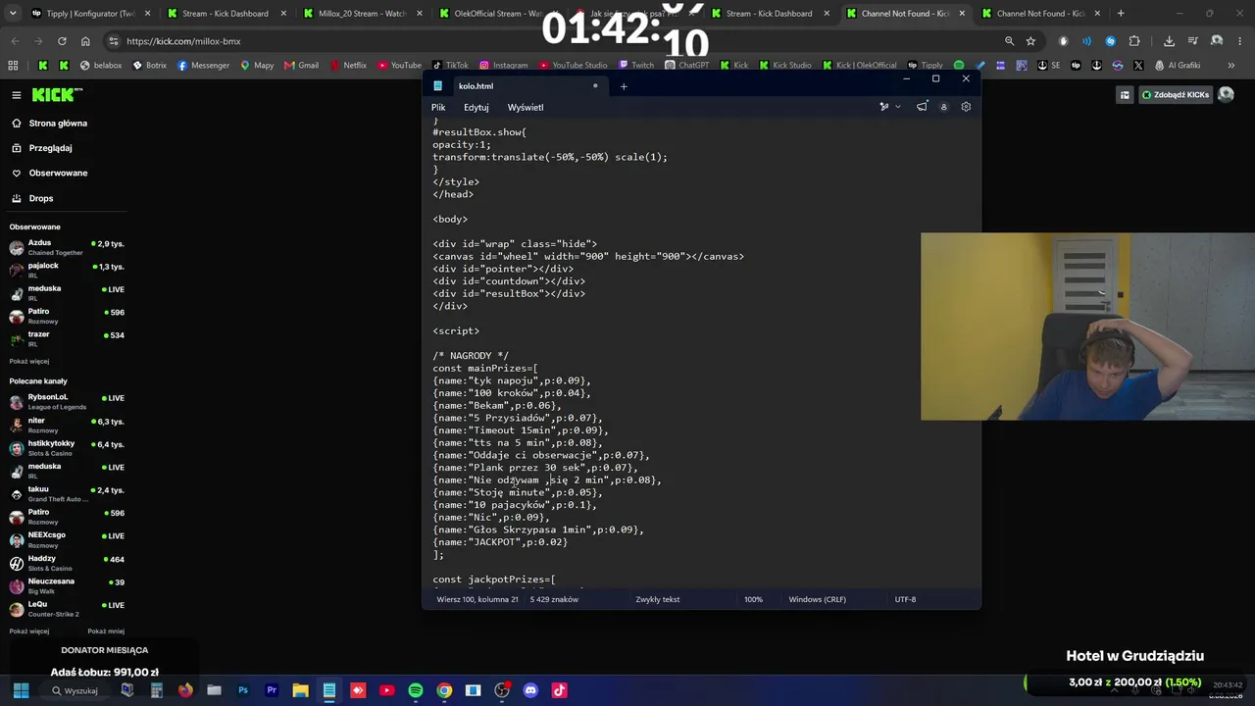Click the Wyszukaj taskbar search box
This screenshot has height=706, width=1255.
pyautogui.click(x=76, y=690)
